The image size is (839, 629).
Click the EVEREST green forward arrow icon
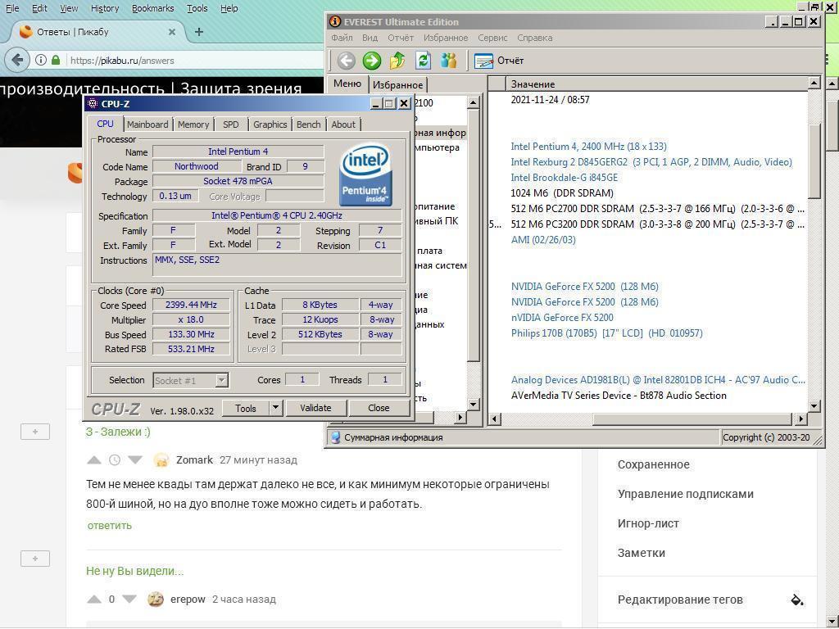(x=372, y=61)
